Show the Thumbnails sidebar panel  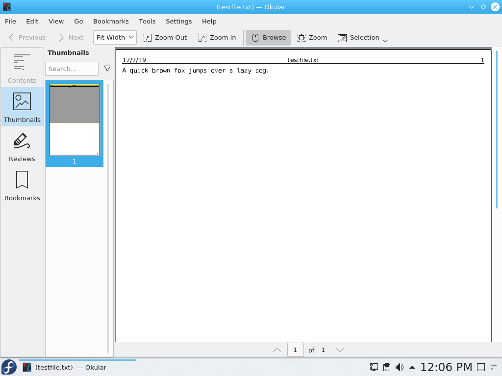(22, 107)
